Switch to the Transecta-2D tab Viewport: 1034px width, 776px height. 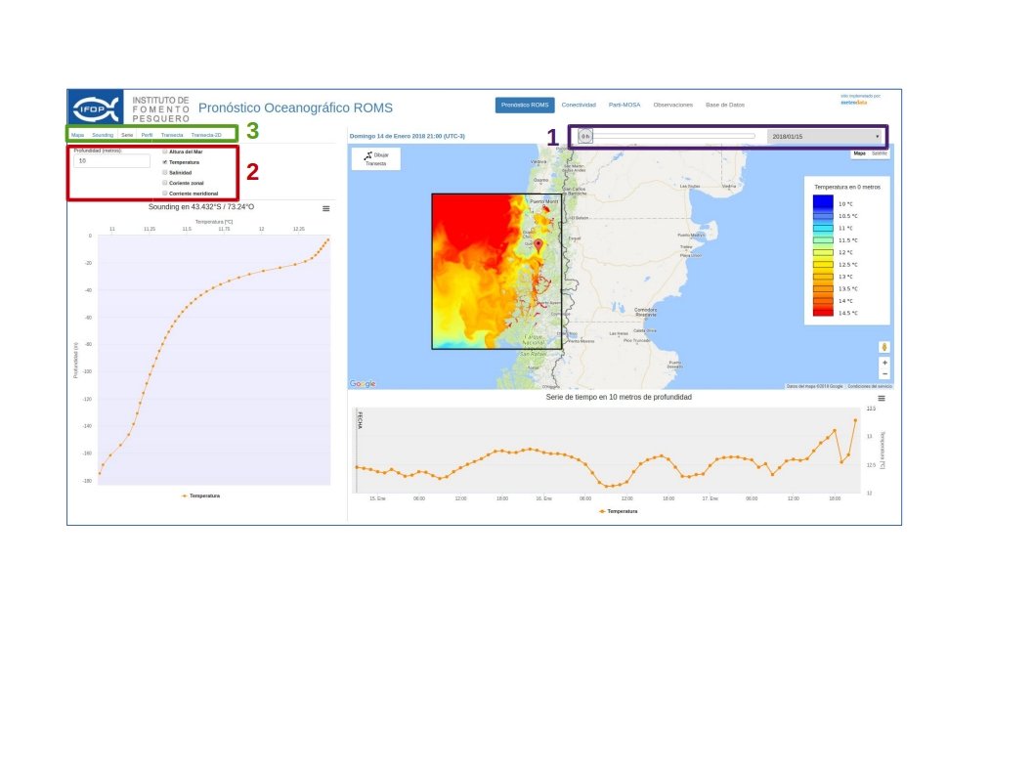[x=206, y=134]
